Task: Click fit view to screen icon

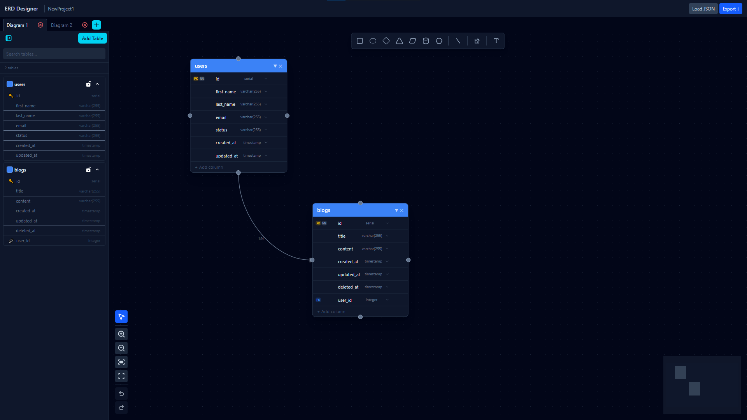Action: tap(121, 362)
